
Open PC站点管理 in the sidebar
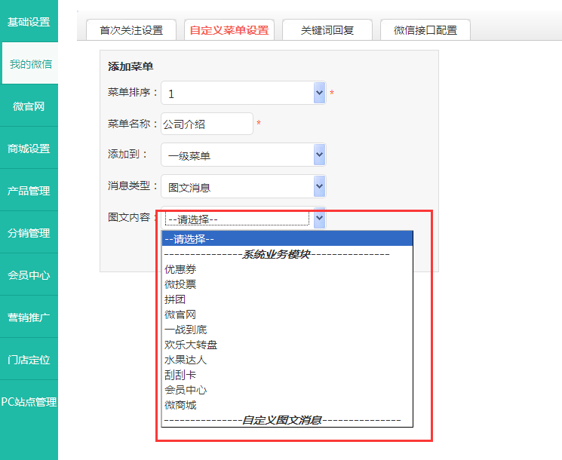(29, 402)
